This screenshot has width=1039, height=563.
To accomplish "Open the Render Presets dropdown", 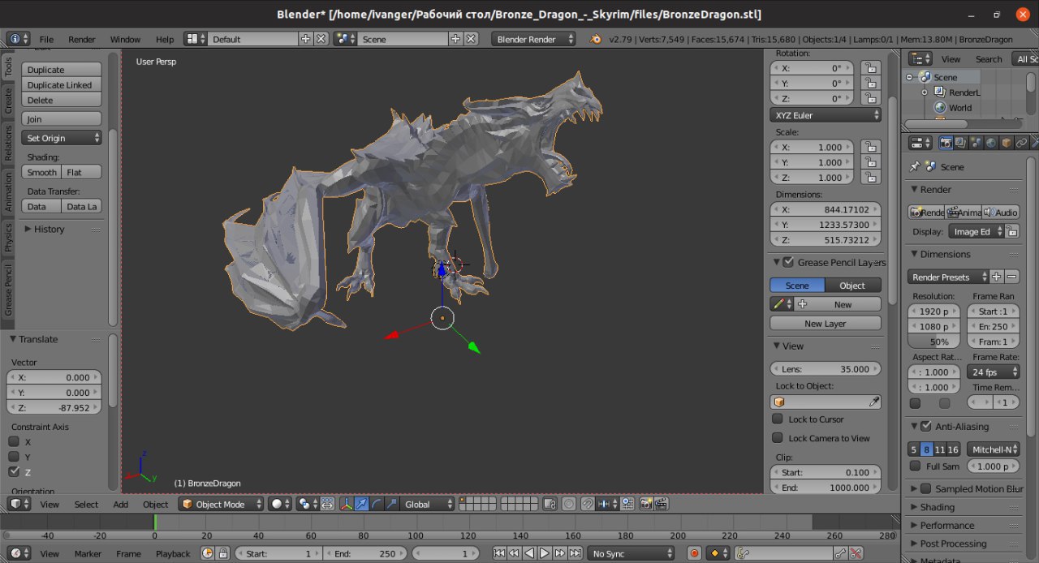I will click(947, 277).
